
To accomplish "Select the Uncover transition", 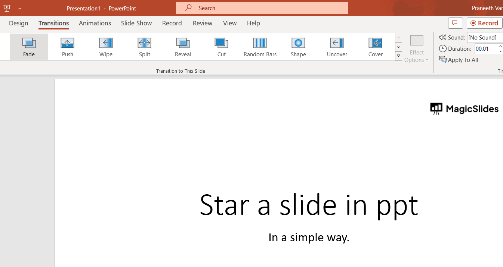I will 337,47.
